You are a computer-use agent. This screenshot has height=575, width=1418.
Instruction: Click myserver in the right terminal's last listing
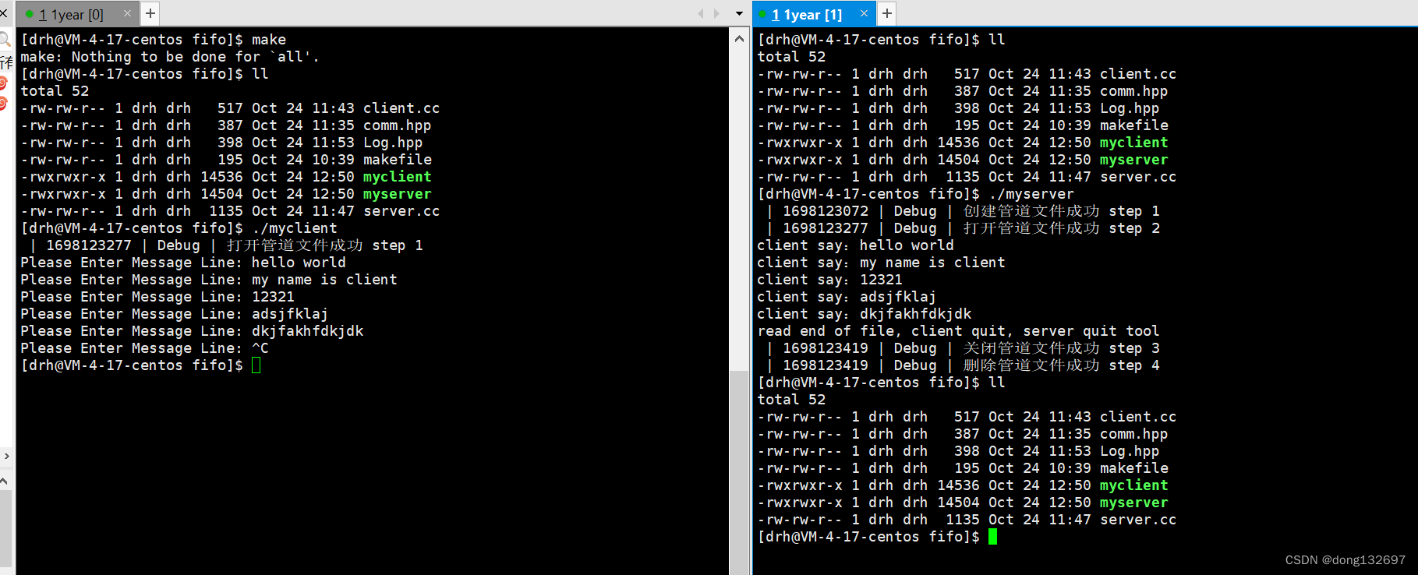(x=1134, y=503)
